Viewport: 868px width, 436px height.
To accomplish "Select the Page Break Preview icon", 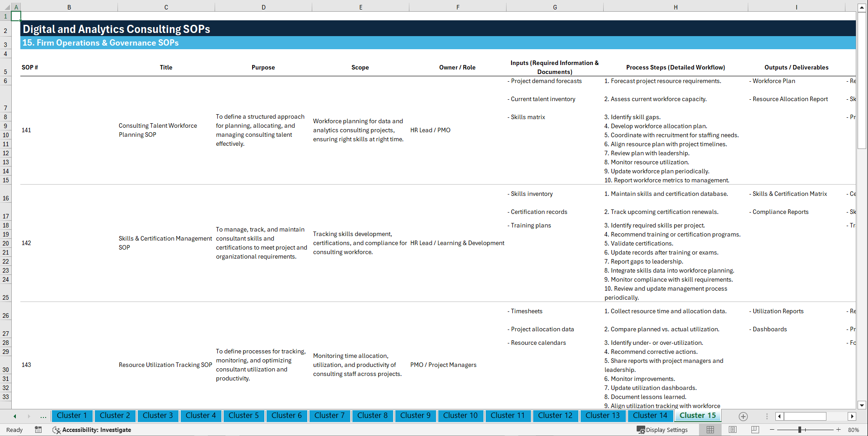I will pos(755,429).
